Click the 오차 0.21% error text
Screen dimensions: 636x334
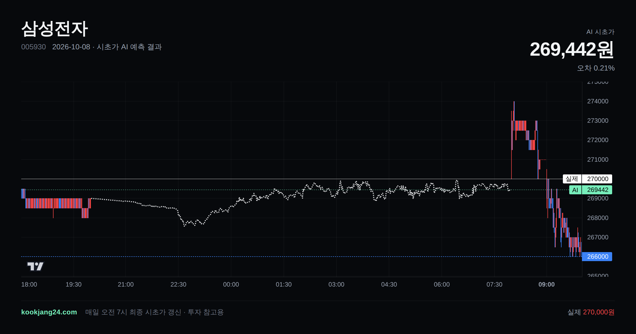pos(596,68)
